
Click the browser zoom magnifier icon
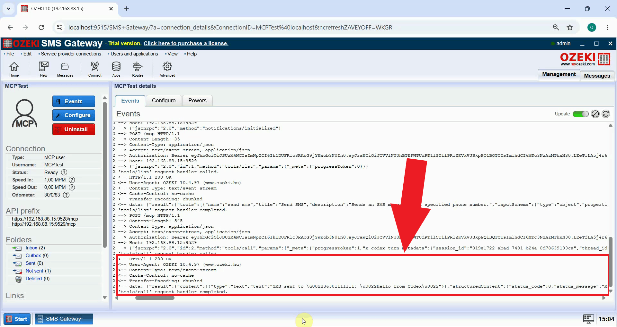(556, 28)
